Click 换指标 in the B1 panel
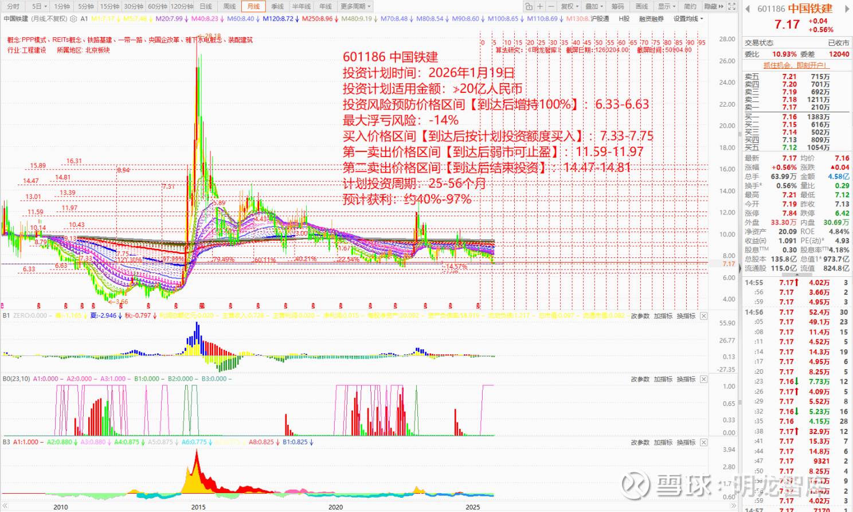The image size is (853, 512). click(x=686, y=316)
